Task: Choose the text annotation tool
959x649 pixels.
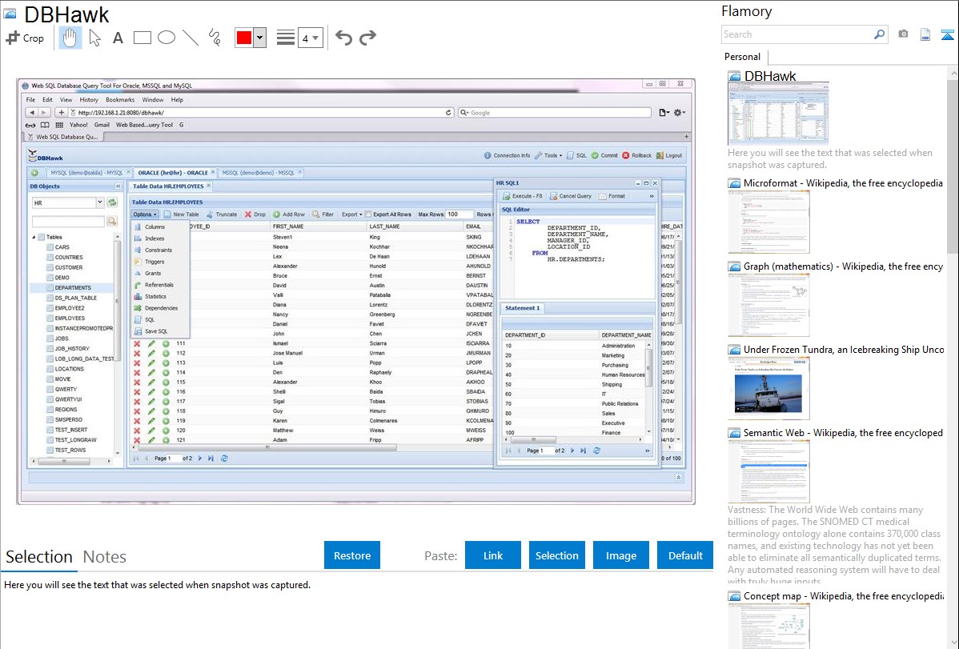Action: 118,38
